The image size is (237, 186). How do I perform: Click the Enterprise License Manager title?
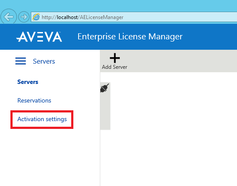(130, 37)
